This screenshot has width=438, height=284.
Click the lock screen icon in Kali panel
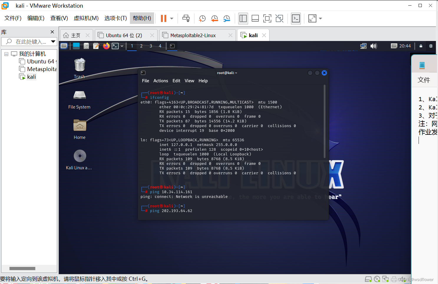[421, 46]
